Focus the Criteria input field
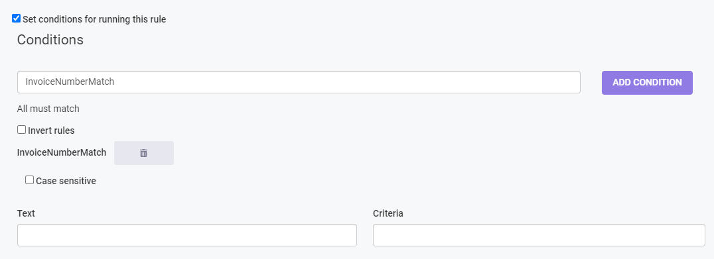Viewport: 714px width, 259px height. tap(539, 235)
